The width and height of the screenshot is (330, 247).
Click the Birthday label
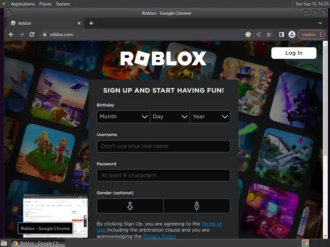point(105,105)
